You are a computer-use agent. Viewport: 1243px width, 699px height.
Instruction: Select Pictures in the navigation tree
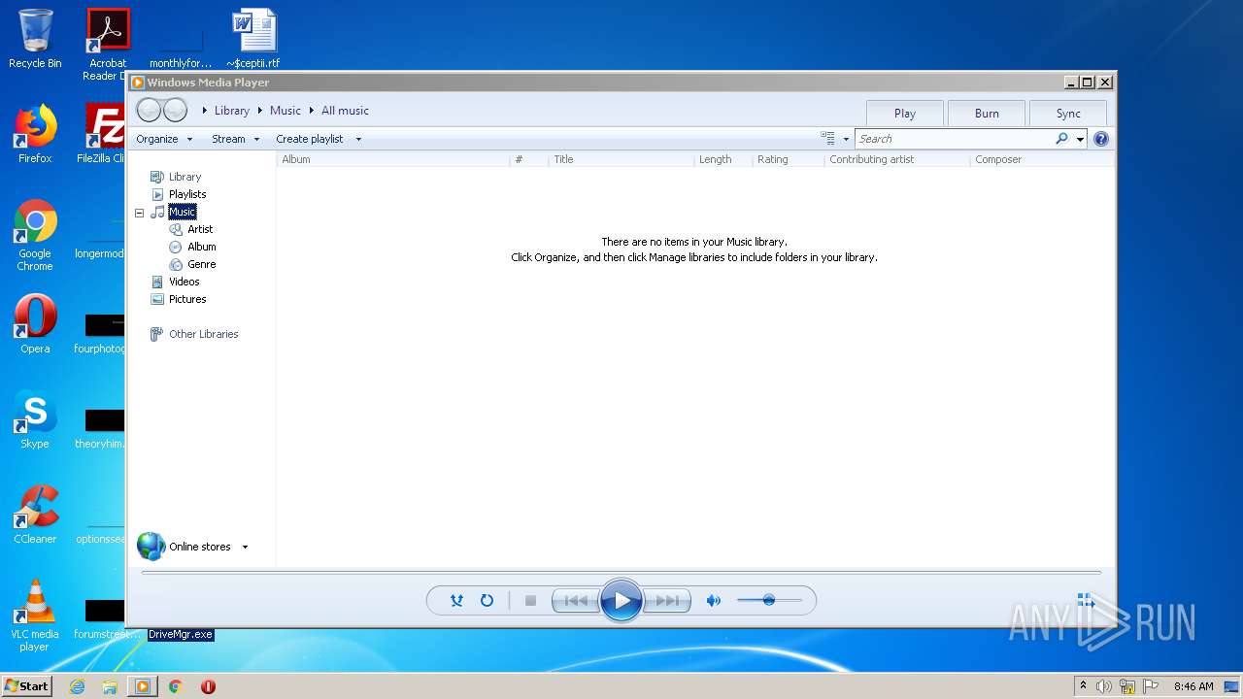tap(187, 299)
